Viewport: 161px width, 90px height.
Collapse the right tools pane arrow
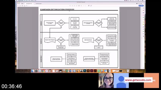click(142, 38)
